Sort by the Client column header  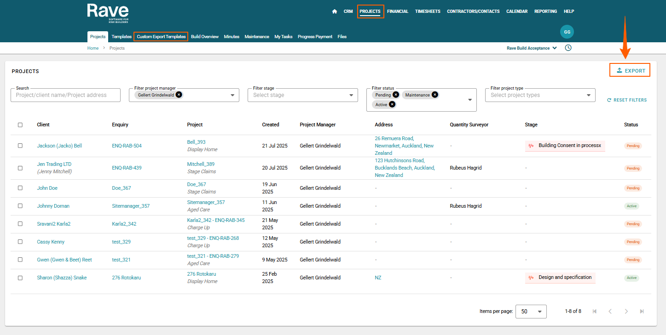[43, 125]
